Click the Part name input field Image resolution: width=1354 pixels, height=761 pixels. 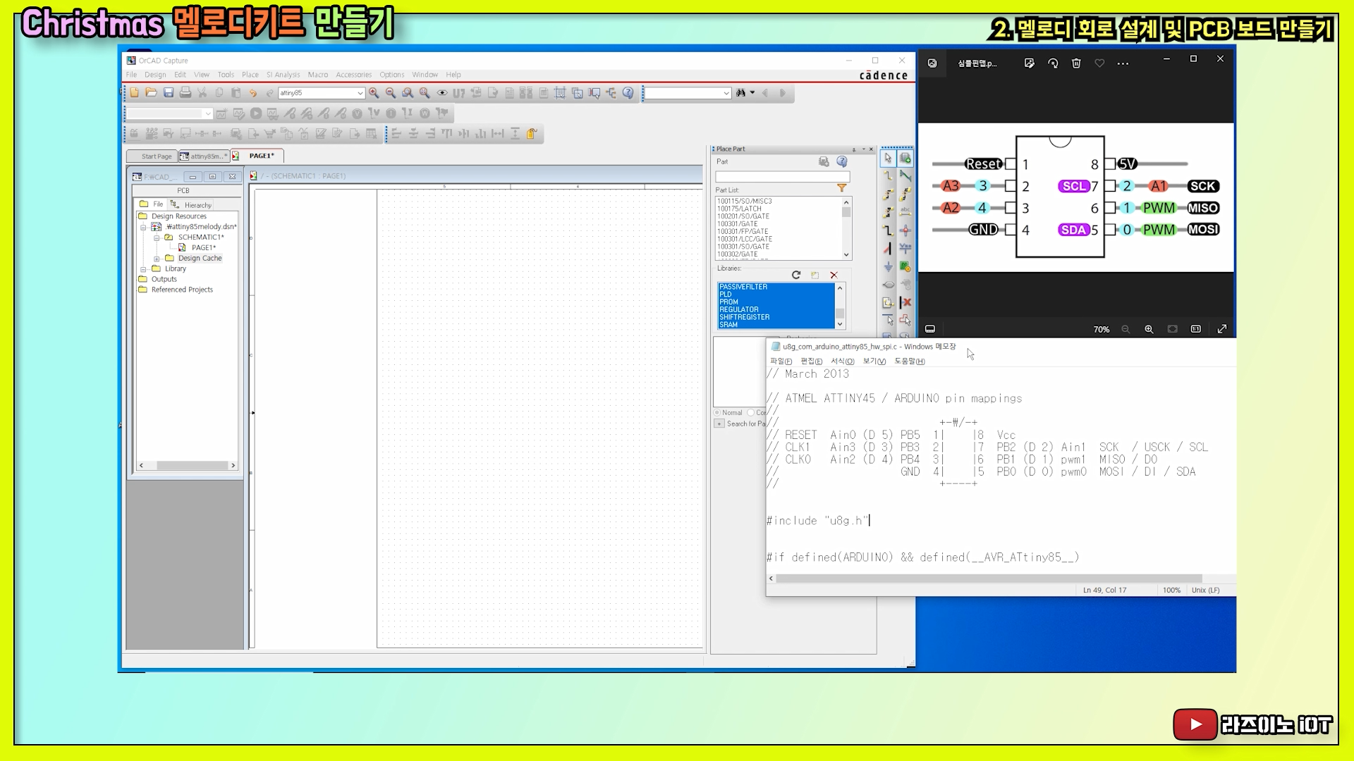[782, 176]
